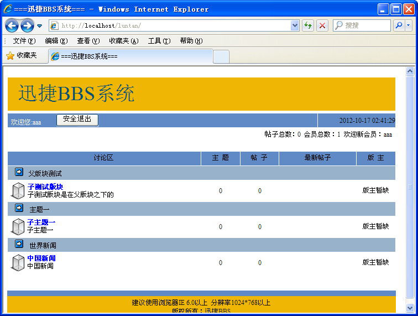418x316 pixels.
Task: Minimize the Internet Explorer window
Action: click(383, 9)
